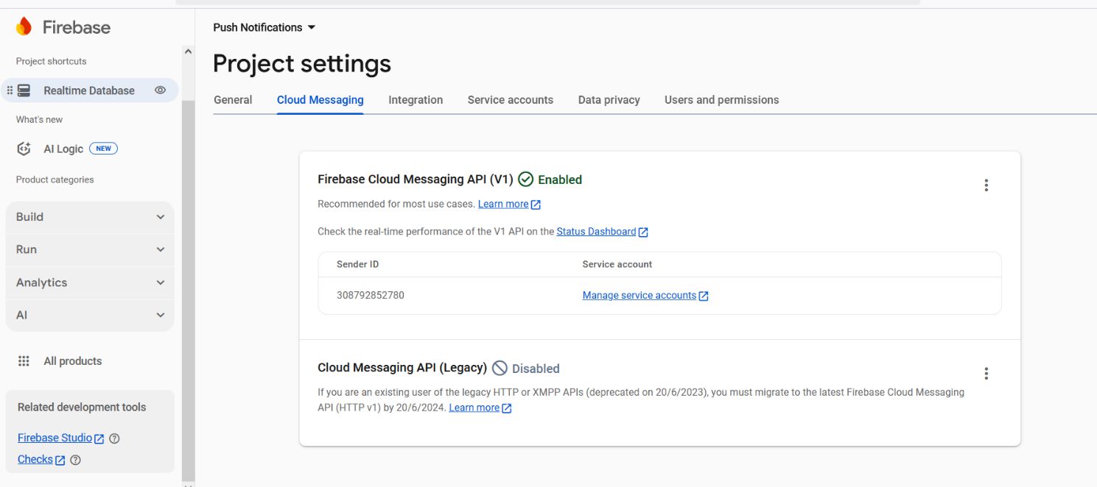This screenshot has width=1097, height=487.
Task: Click the external-link icon beside Manage service accounts
Action: pos(704,296)
